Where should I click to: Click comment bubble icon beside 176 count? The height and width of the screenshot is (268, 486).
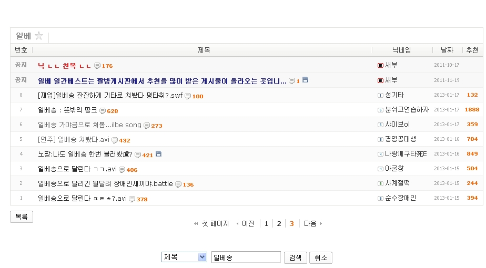point(97,66)
